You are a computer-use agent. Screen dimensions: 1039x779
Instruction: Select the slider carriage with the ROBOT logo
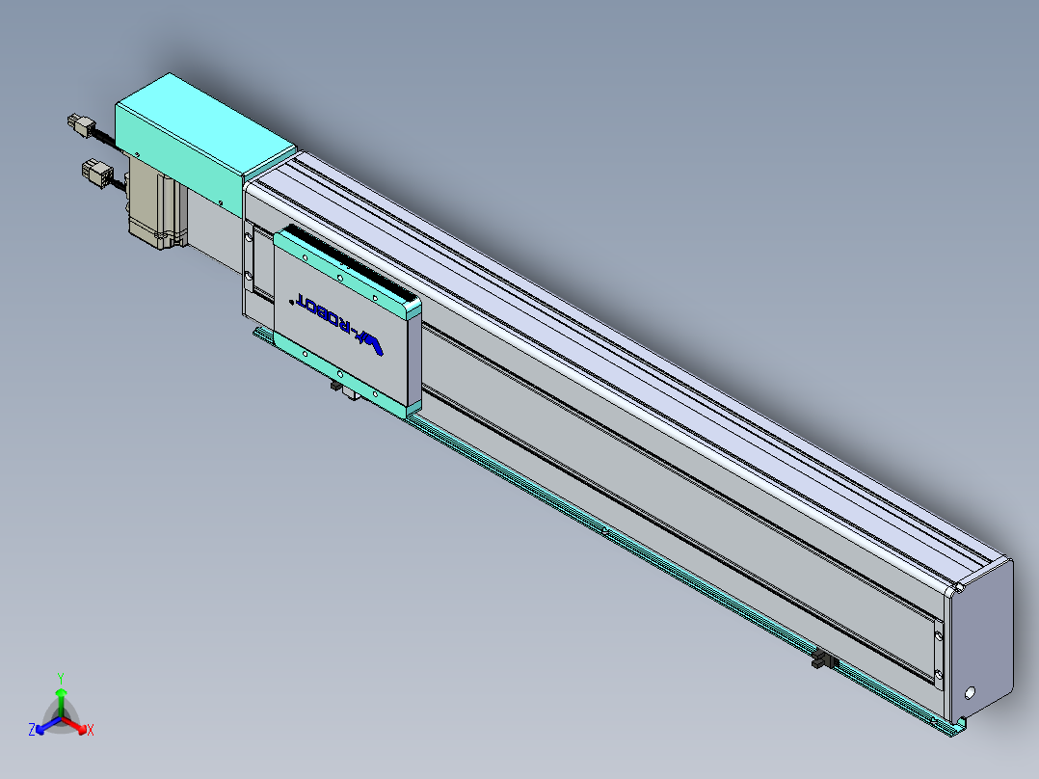pyautogui.click(x=347, y=321)
